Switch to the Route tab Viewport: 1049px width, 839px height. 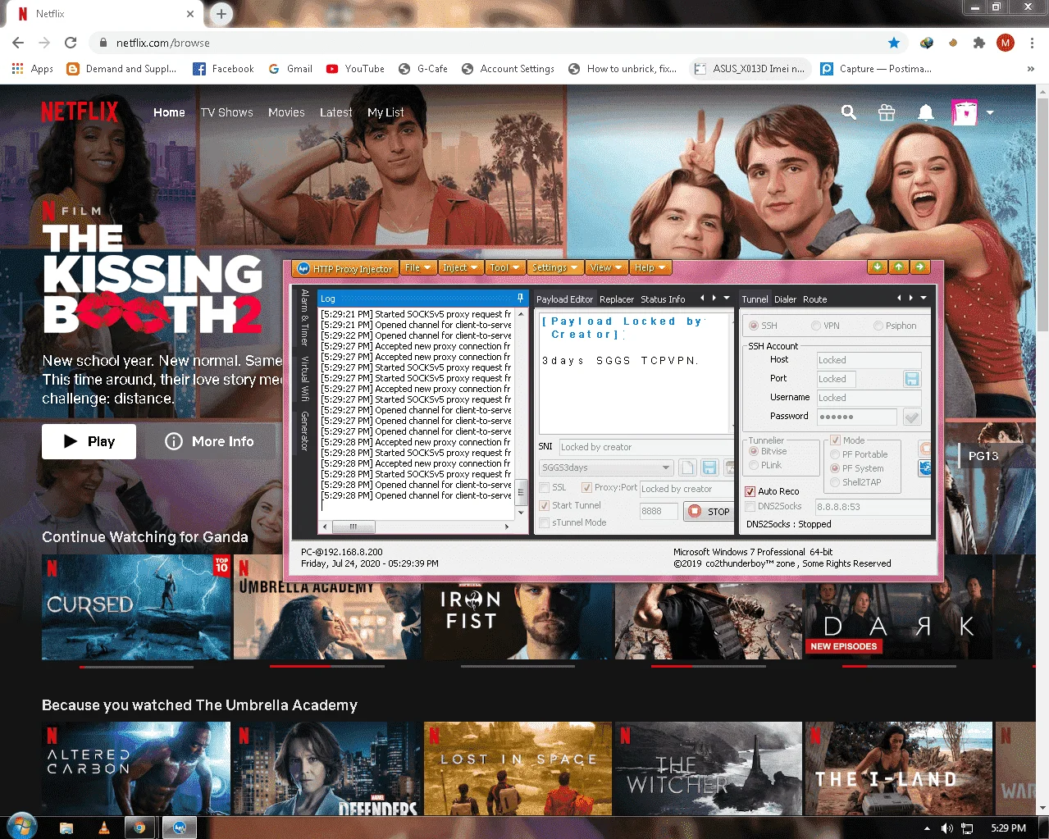click(814, 299)
